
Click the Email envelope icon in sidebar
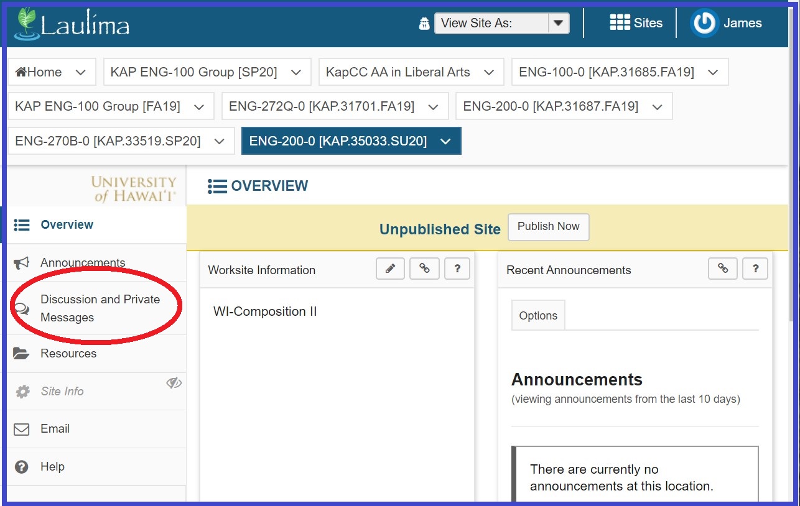tap(21, 429)
